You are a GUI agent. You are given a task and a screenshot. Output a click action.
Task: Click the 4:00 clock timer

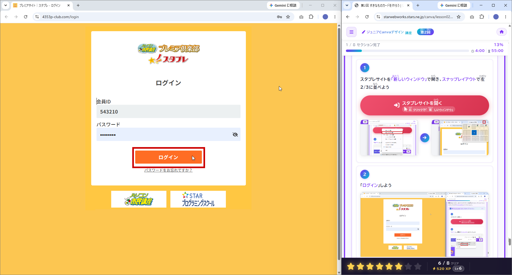(478, 51)
